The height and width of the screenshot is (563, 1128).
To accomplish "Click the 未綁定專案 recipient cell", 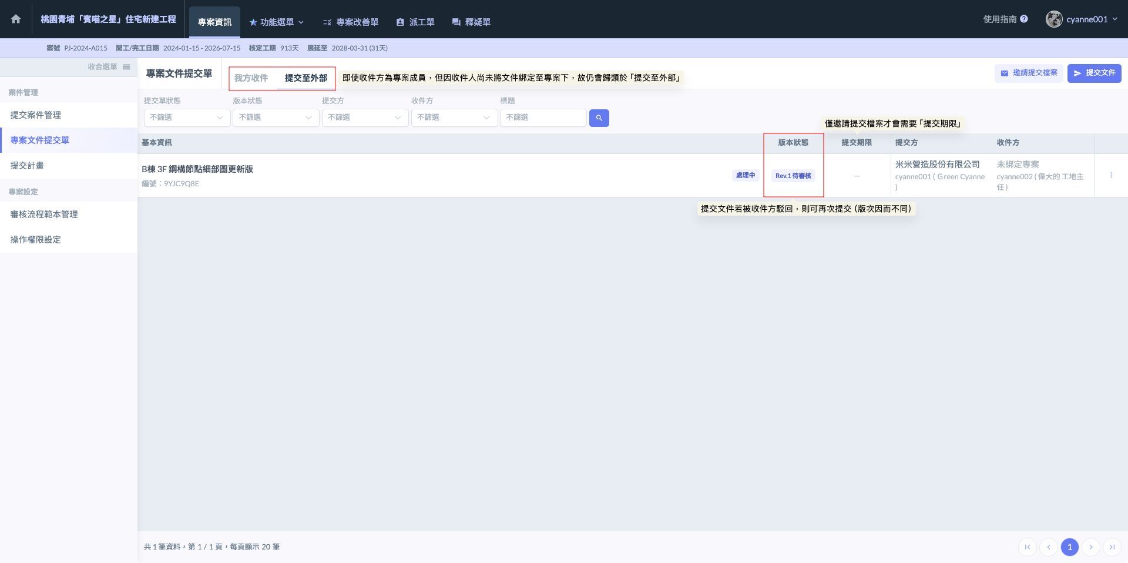I will click(x=1018, y=165).
